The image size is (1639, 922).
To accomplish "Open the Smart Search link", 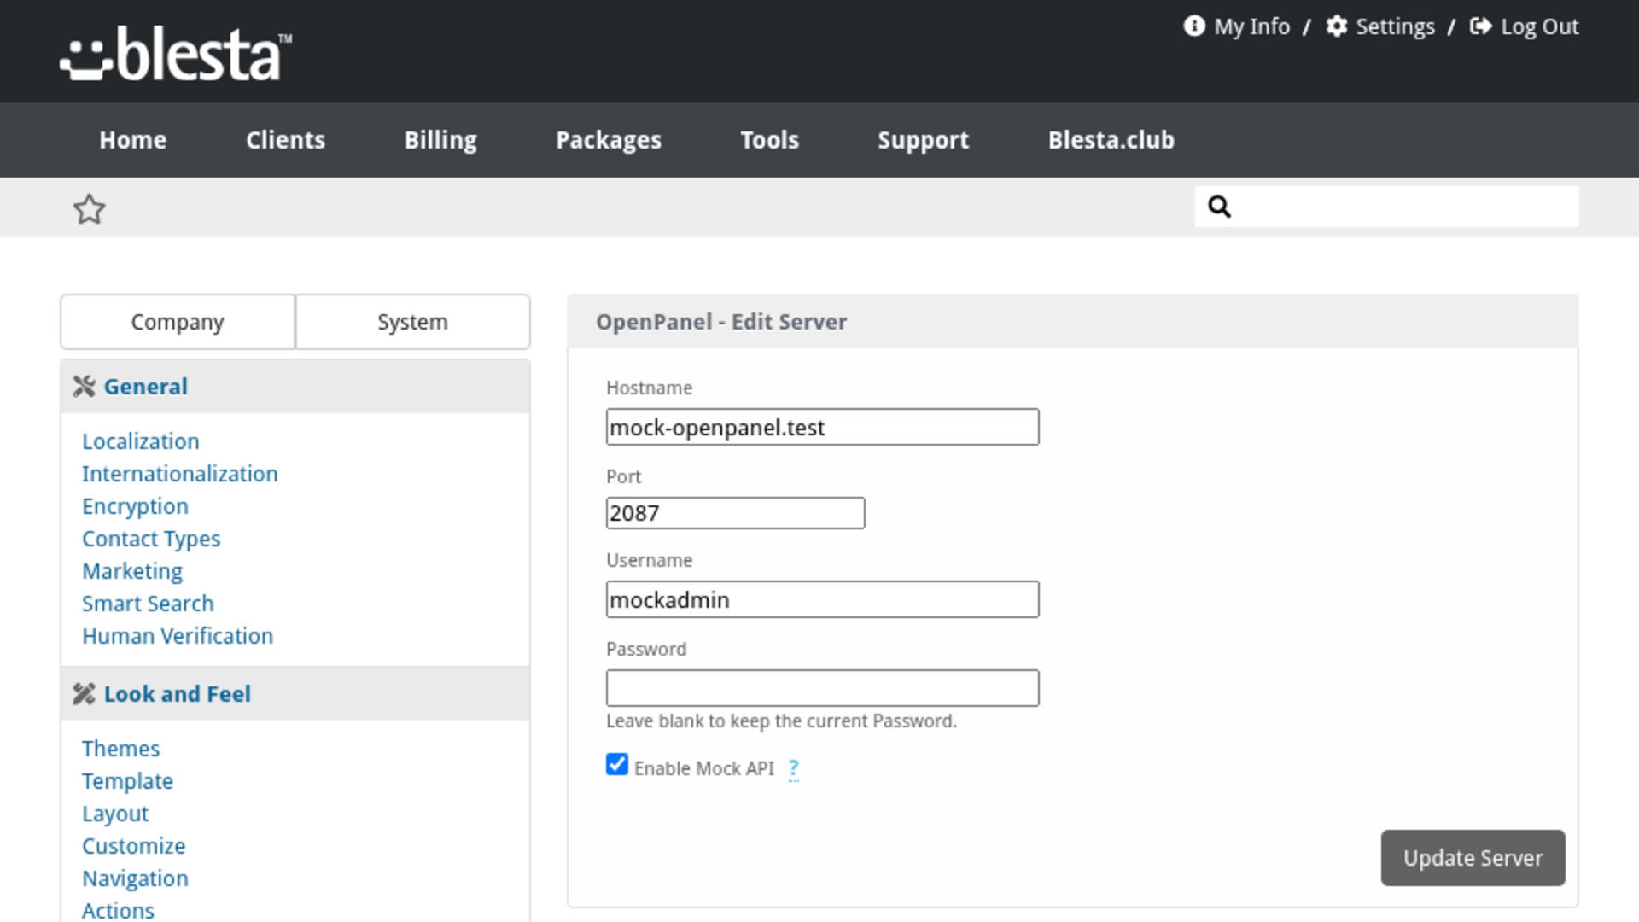I will (148, 604).
